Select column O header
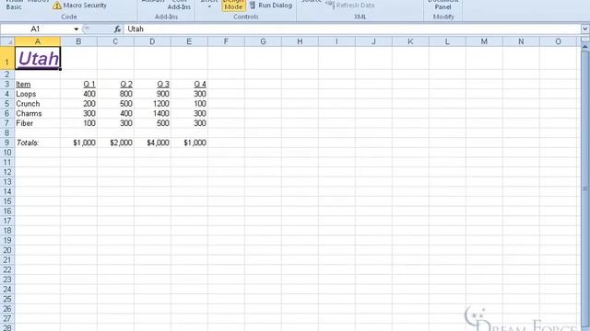This screenshot has height=331, width=590. tap(558, 41)
